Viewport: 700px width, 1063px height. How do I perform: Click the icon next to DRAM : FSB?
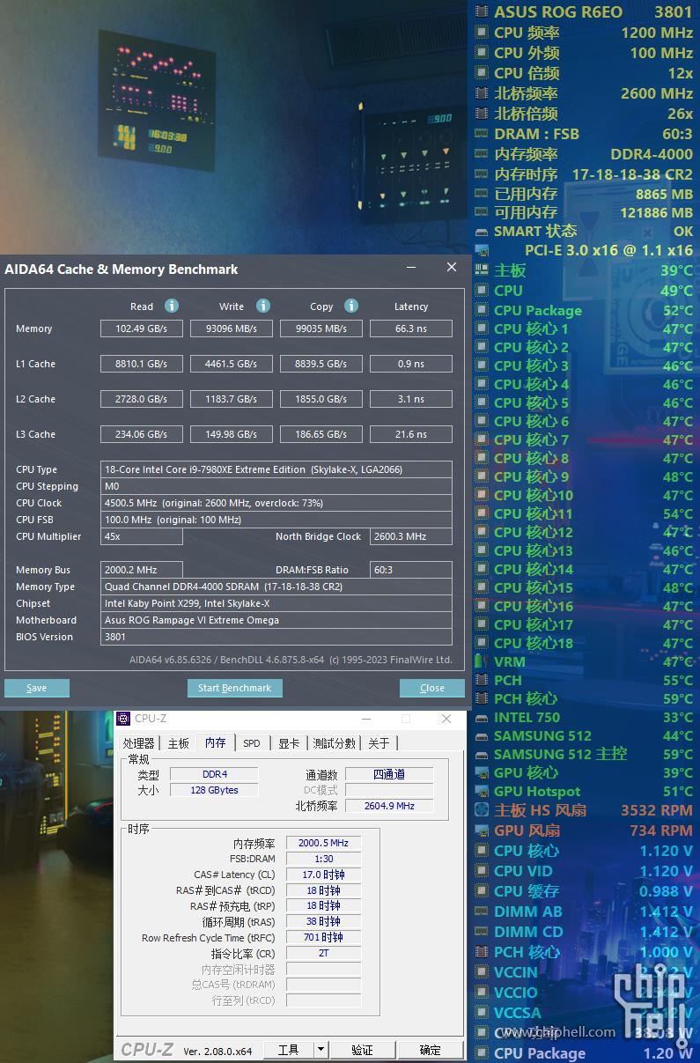482,134
